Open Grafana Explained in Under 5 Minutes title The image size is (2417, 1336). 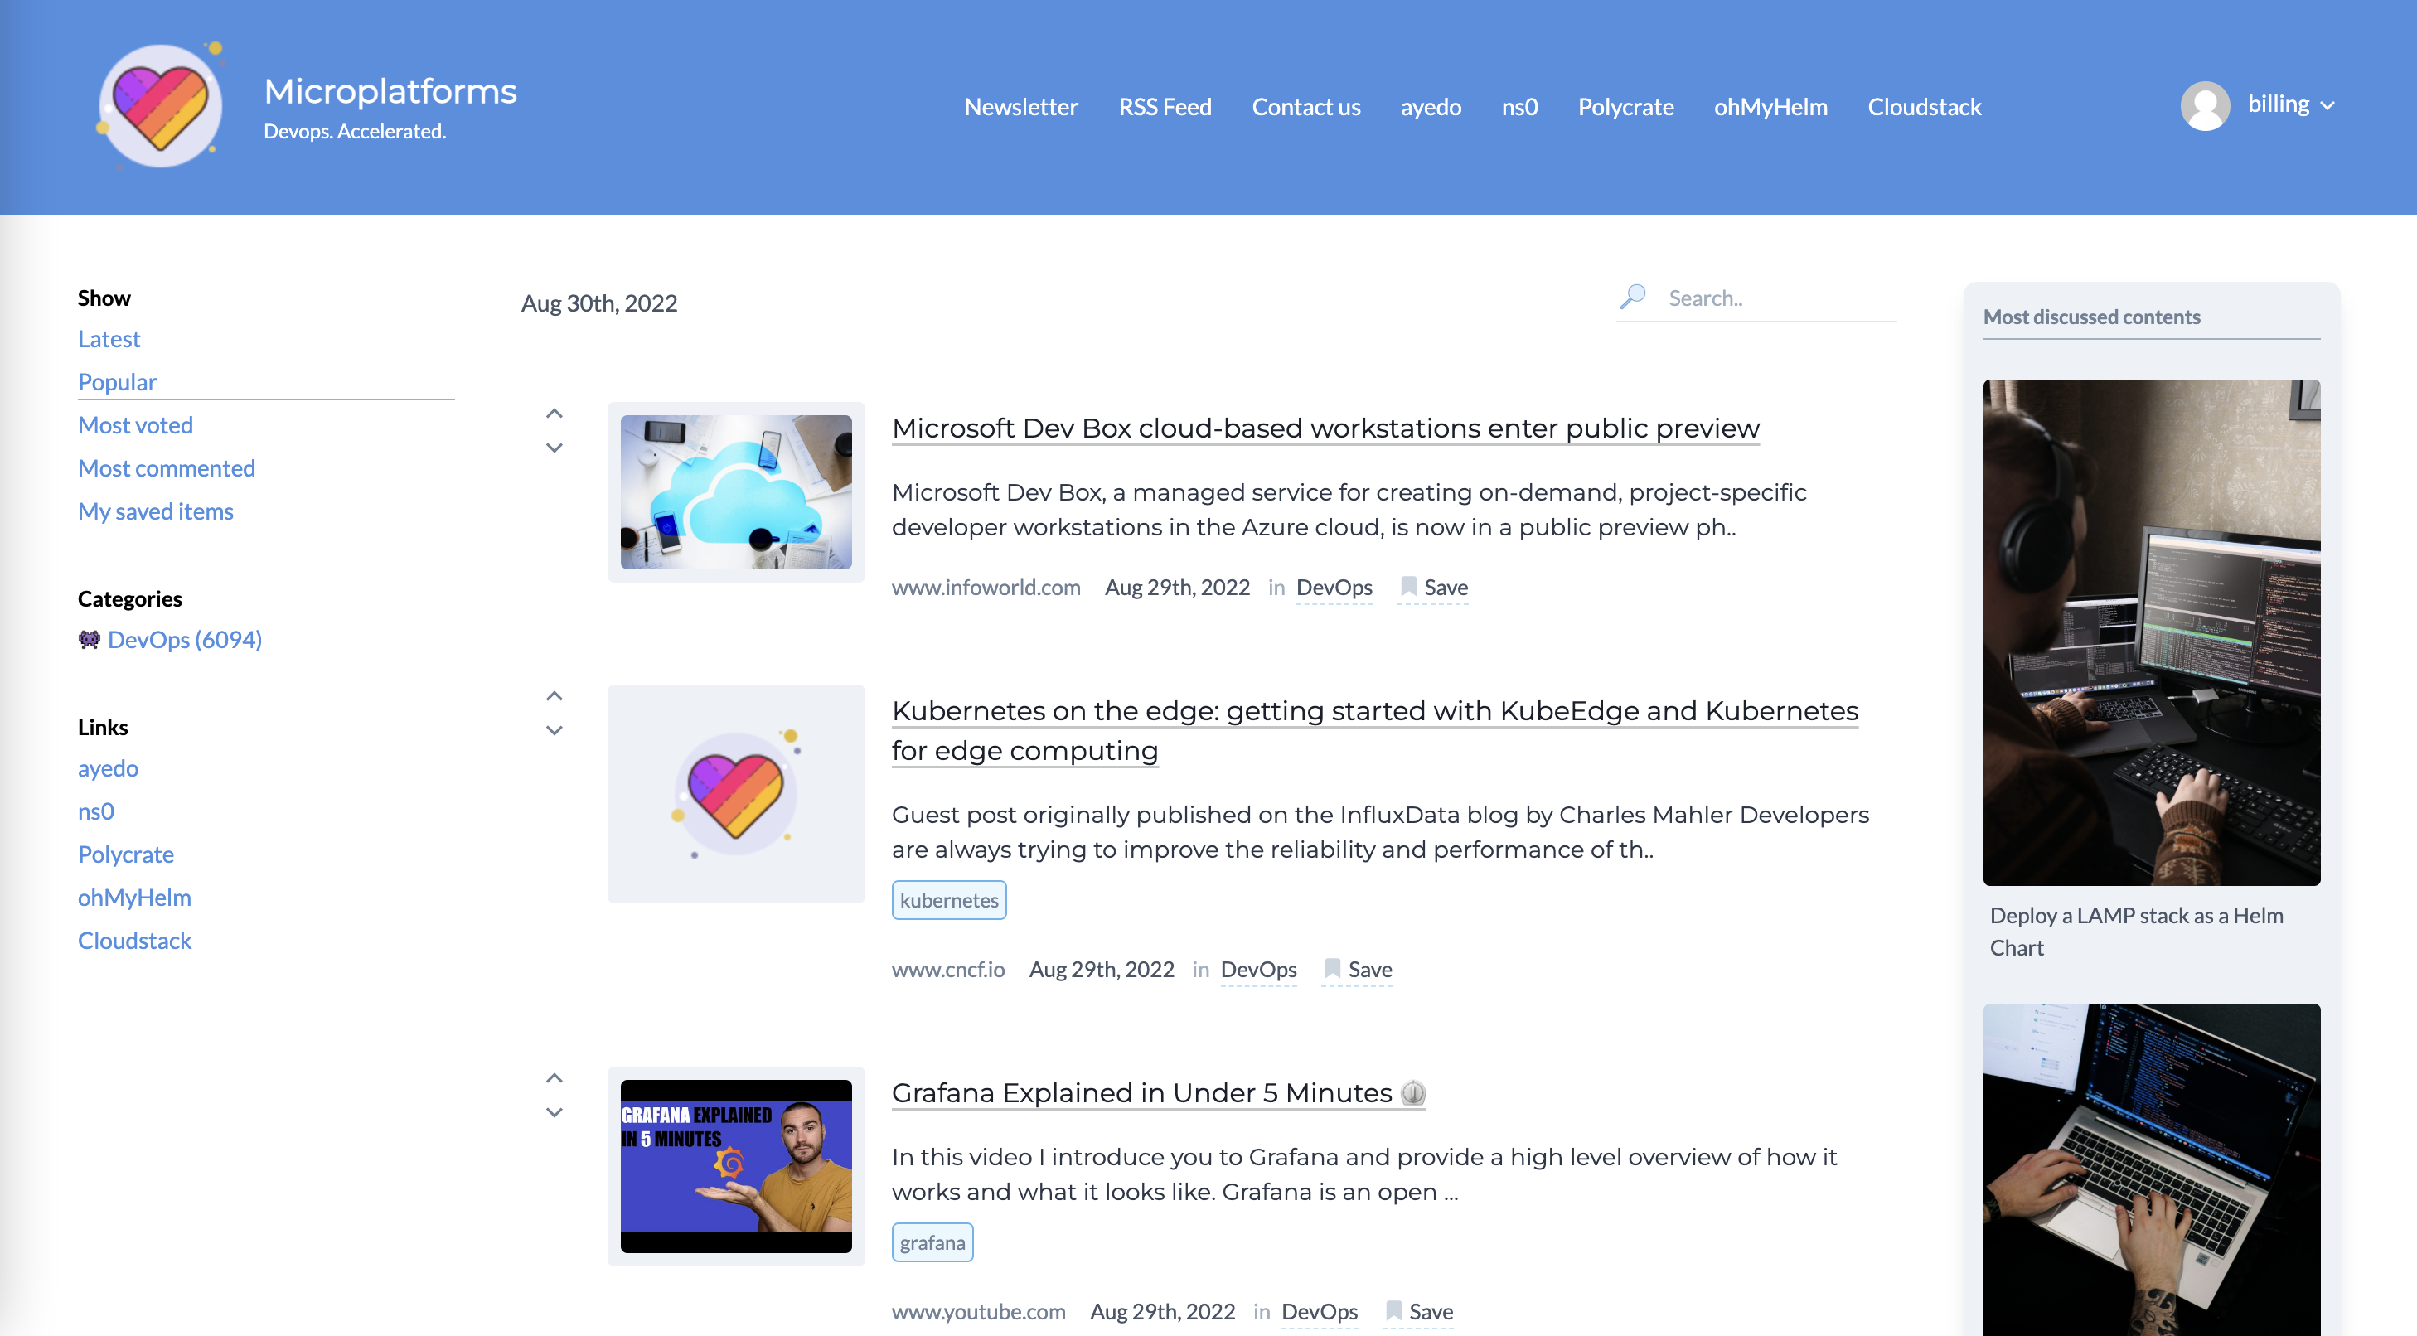click(x=1158, y=1093)
